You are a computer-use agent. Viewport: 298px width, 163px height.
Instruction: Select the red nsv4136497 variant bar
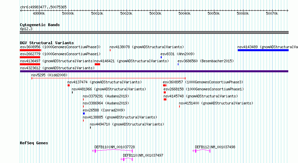(x=30, y=64)
